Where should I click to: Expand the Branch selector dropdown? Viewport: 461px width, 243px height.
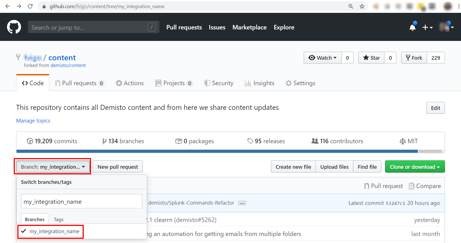pyautogui.click(x=53, y=167)
